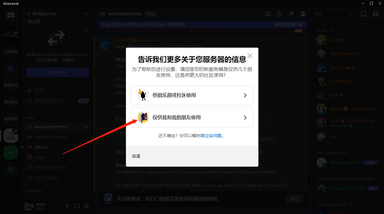The width and height of the screenshot is (384, 214).
Task: Open the Threads icon in channel header
Action: click(267, 14)
